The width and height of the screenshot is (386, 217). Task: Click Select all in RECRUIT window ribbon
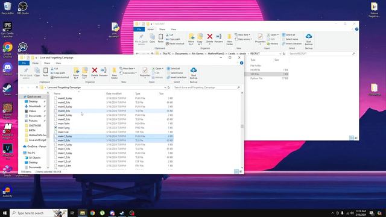(x=289, y=35)
